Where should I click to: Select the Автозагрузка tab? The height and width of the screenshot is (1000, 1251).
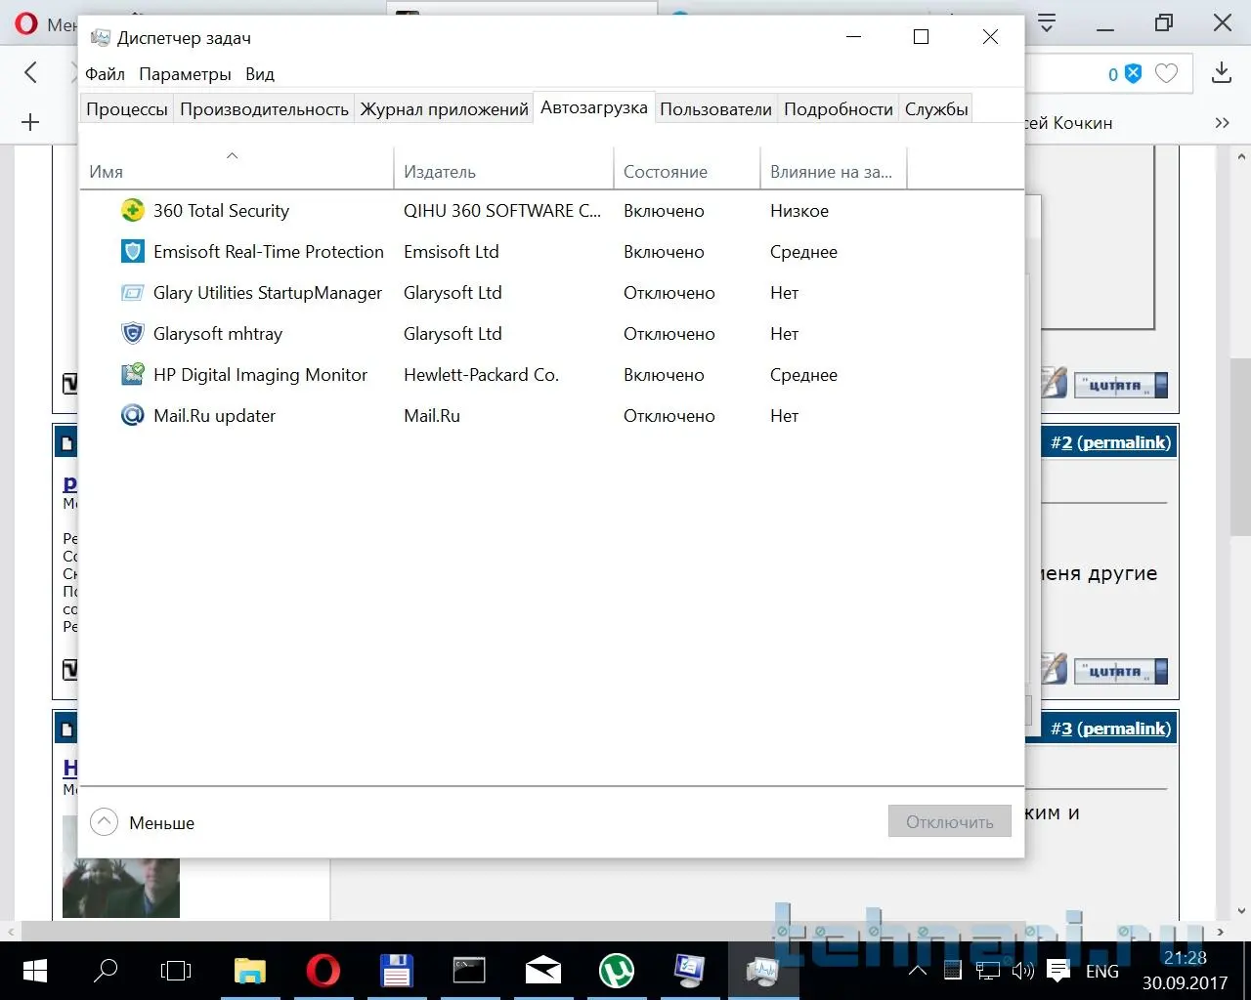point(594,107)
